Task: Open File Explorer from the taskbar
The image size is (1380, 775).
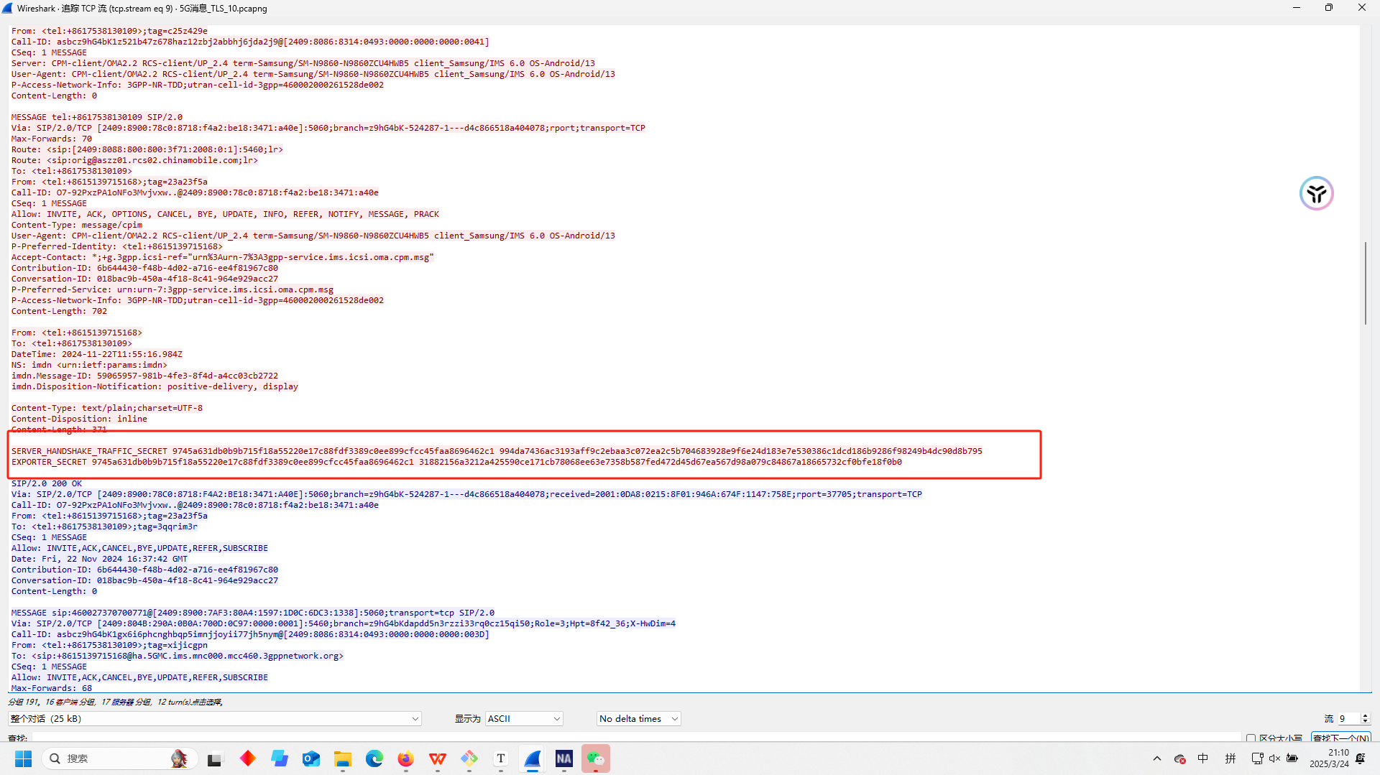Action: (343, 758)
